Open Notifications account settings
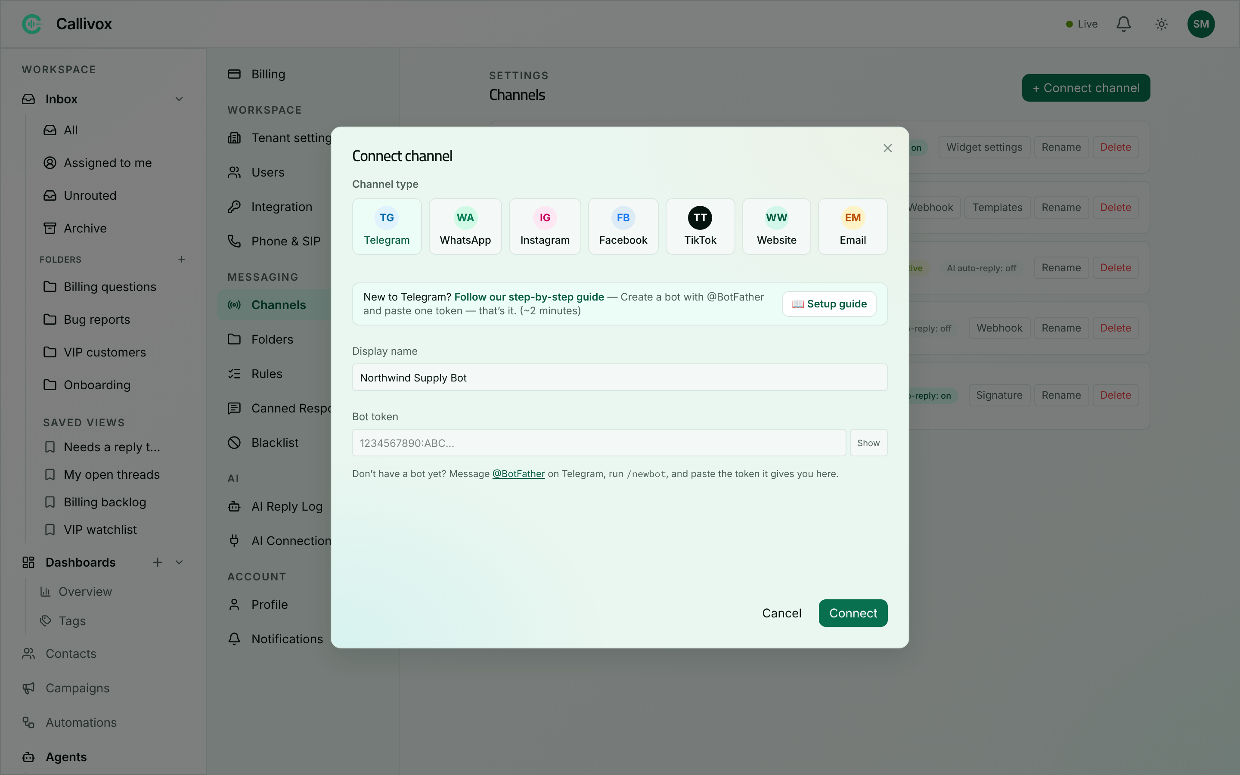 pos(275,639)
